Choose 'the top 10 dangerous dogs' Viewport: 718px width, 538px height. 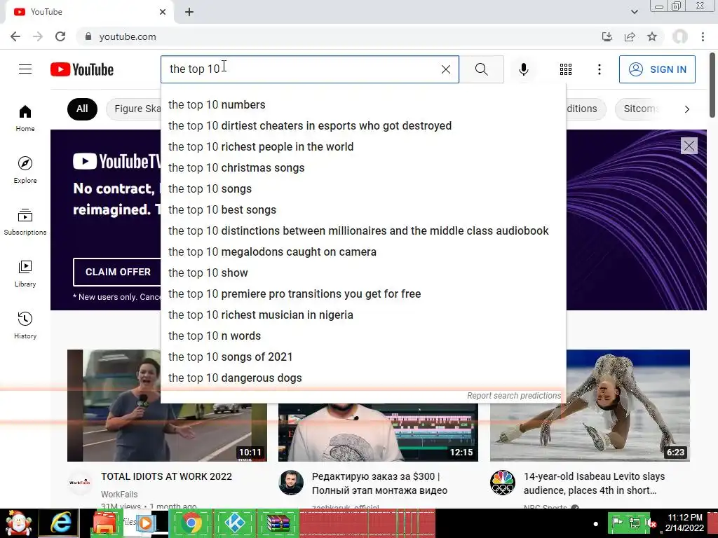point(363,378)
